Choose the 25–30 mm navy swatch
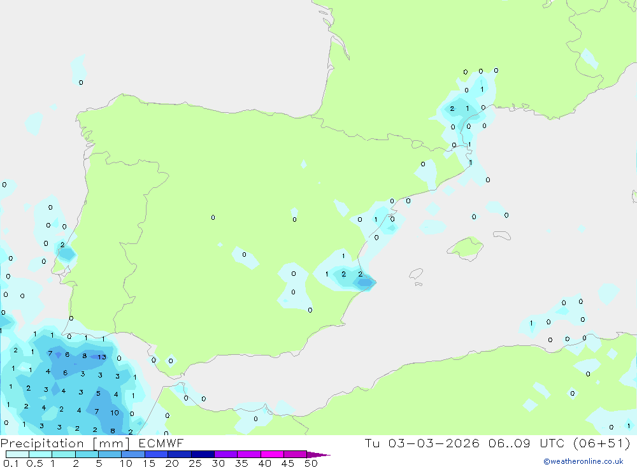Screen dimensions: 637x467 tap(203, 454)
